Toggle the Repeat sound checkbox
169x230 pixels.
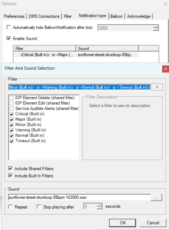pyautogui.click(x=10, y=207)
